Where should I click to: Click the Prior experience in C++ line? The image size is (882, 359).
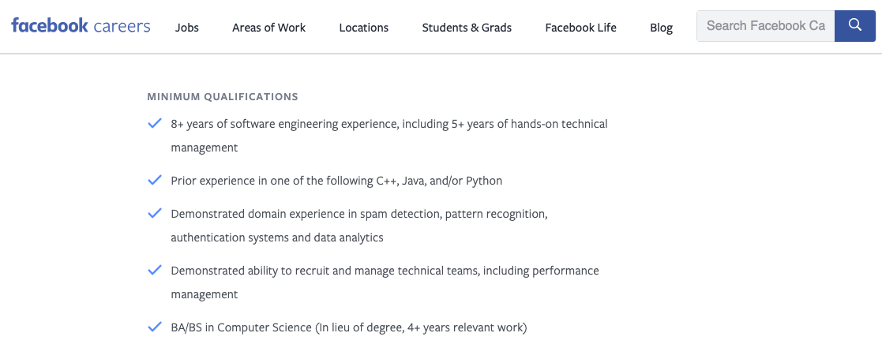click(x=336, y=181)
